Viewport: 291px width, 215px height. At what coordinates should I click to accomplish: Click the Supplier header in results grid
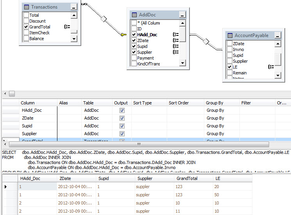pyautogui.click(x=154, y=178)
